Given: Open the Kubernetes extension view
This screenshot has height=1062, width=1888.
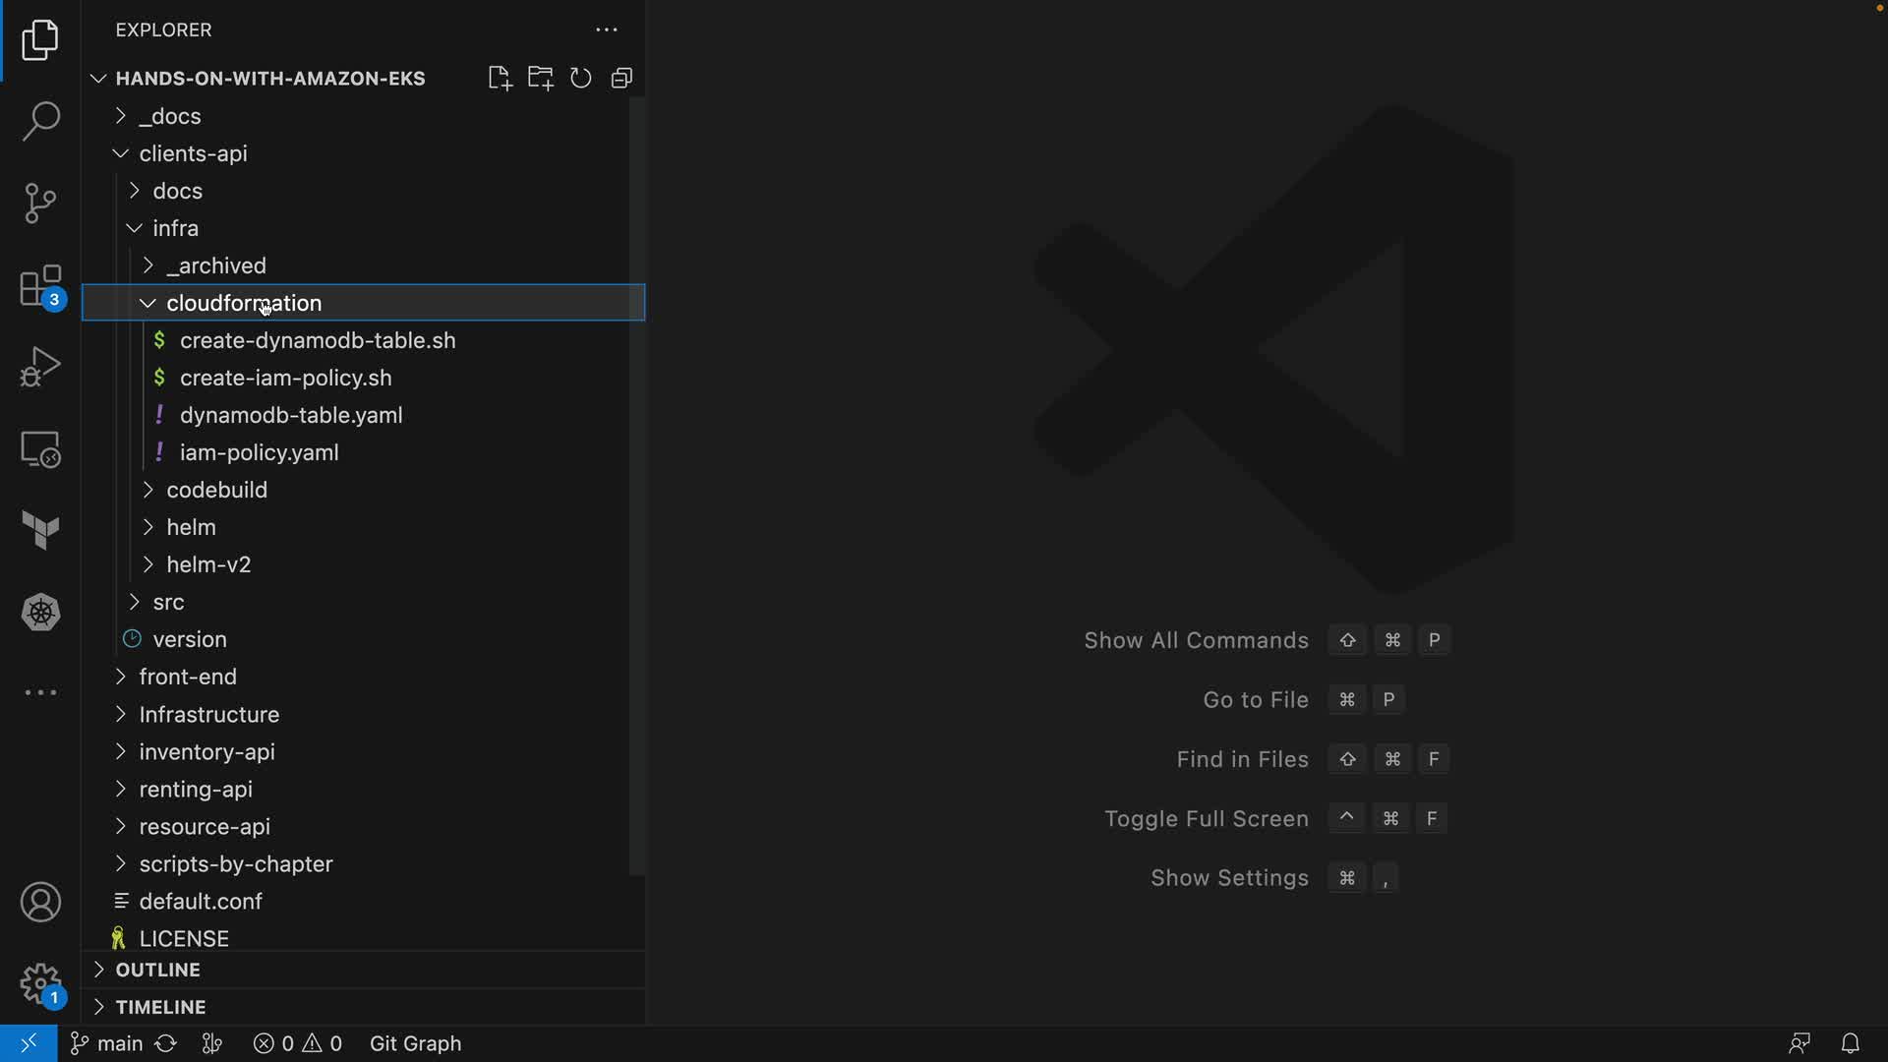Looking at the screenshot, I should coord(40,613).
